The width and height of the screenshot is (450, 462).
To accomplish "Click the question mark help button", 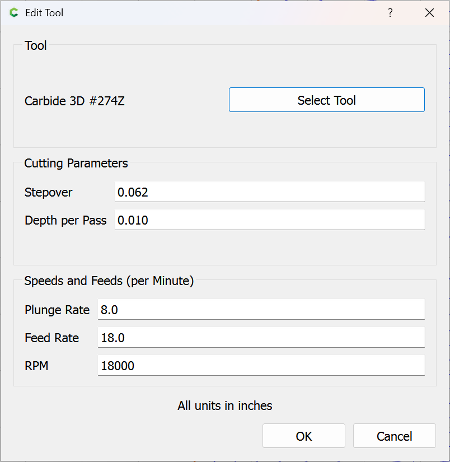I will tap(390, 13).
